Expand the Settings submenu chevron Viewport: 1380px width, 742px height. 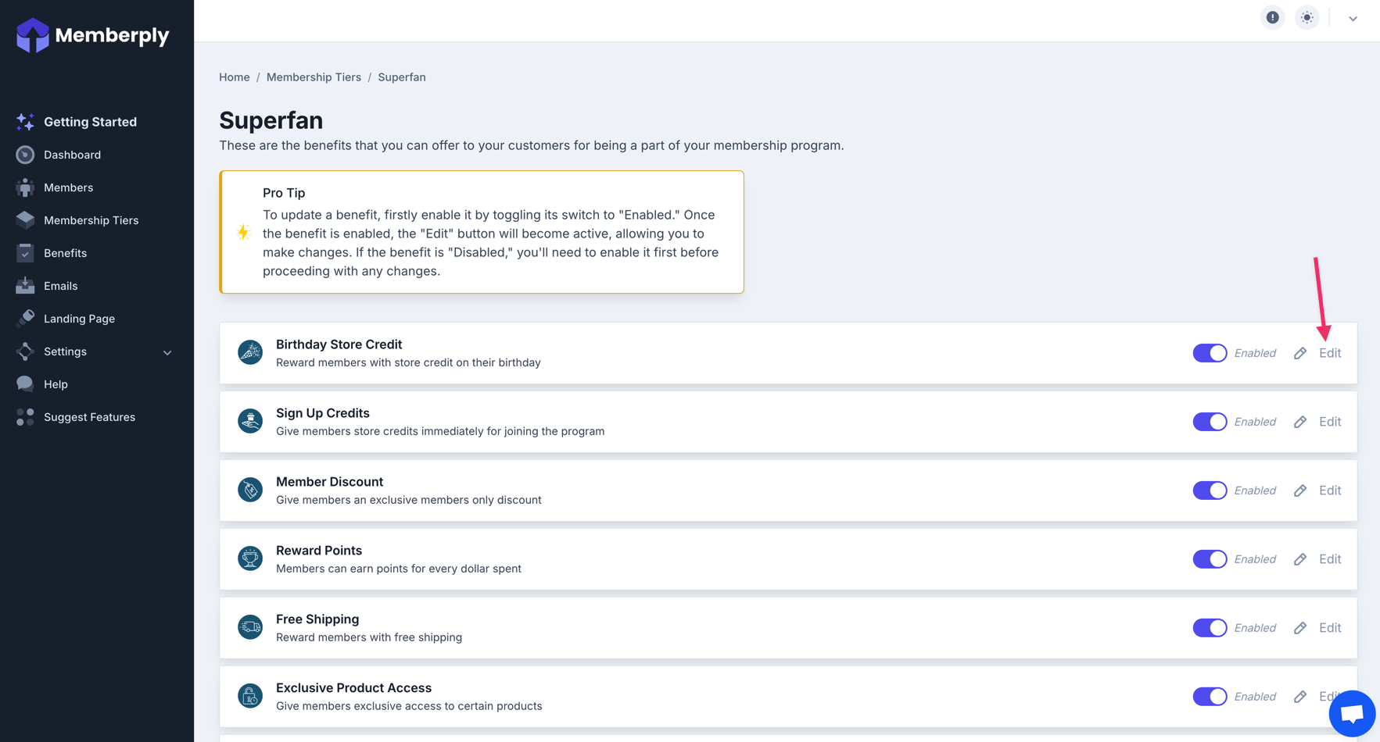pos(167,352)
